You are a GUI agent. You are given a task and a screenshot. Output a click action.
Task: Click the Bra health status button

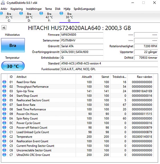click(x=13, y=45)
